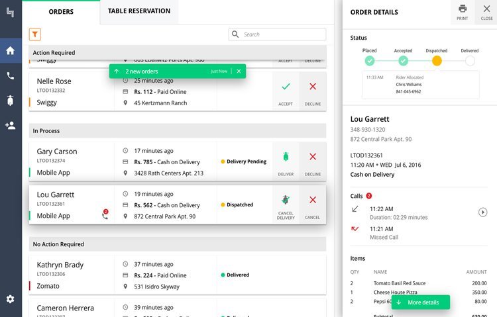Screen dimensions: 497x317
Task: Close the Order Details panel
Action: (486, 12)
